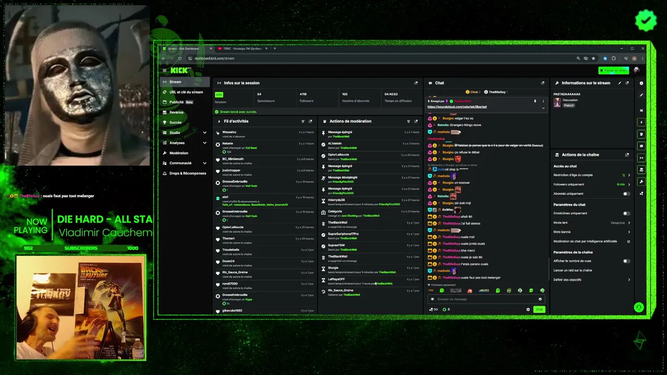Click the pencil icon in right sidebar
Image resolution: width=667 pixels, height=375 pixels.
click(x=641, y=95)
